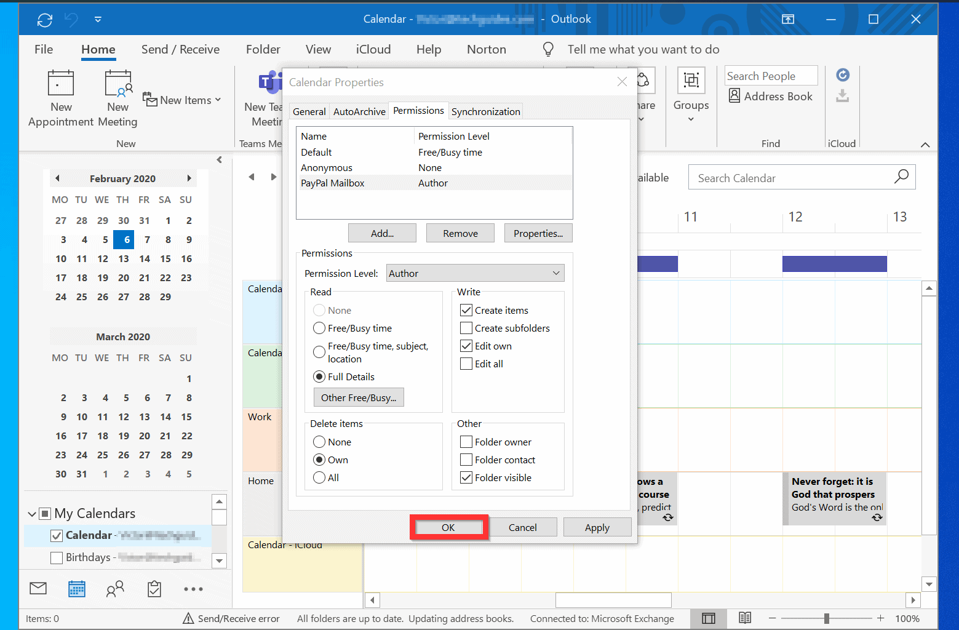
Task: Click the Search People field
Action: point(771,76)
